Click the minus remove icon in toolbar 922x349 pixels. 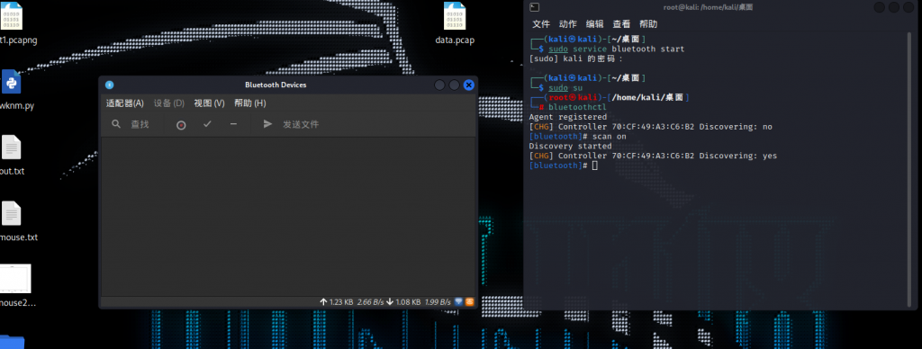click(233, 124)
